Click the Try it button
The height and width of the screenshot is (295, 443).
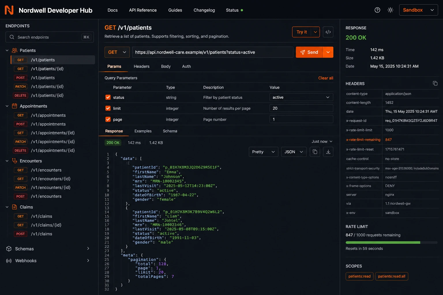tap(302, 32)
